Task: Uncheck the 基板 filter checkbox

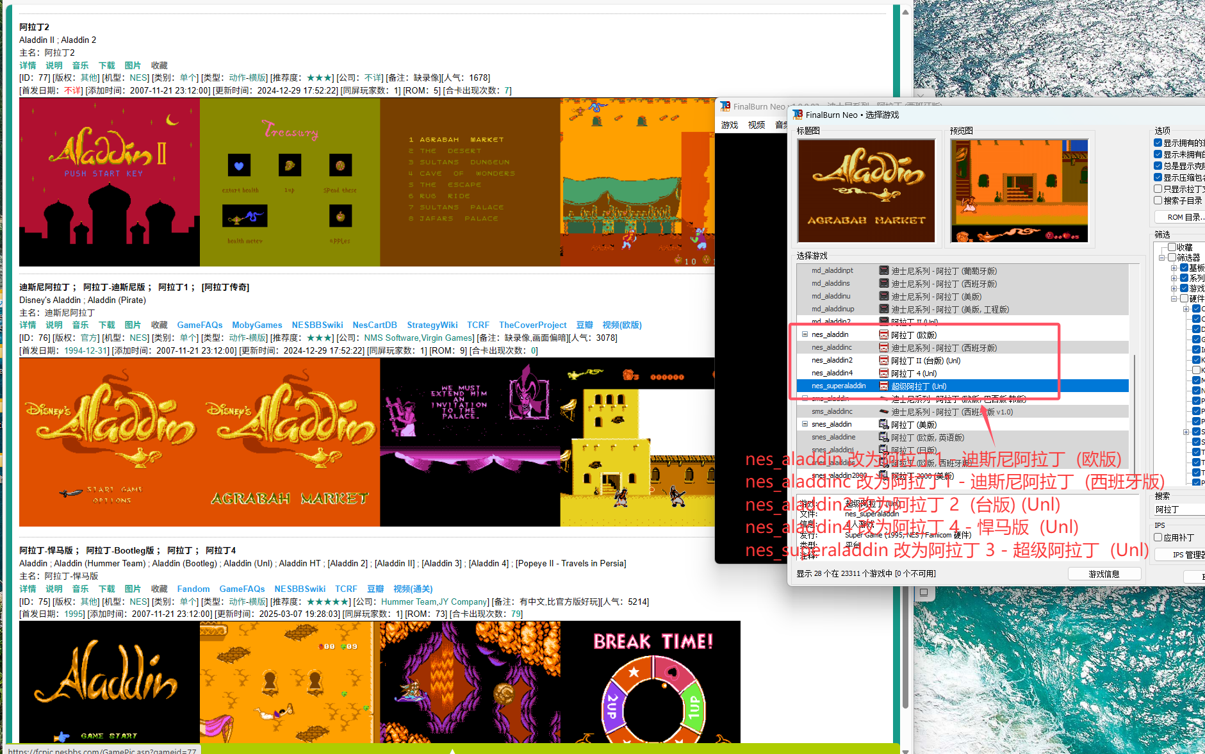Action: pyautogui.click(x=1185, y=268)
